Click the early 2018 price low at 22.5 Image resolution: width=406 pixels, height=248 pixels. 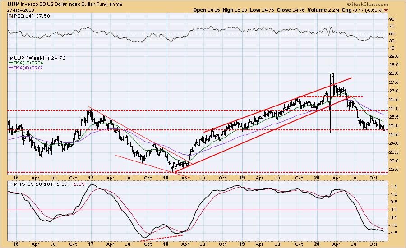pyautogui.click(x=172, y=170)
